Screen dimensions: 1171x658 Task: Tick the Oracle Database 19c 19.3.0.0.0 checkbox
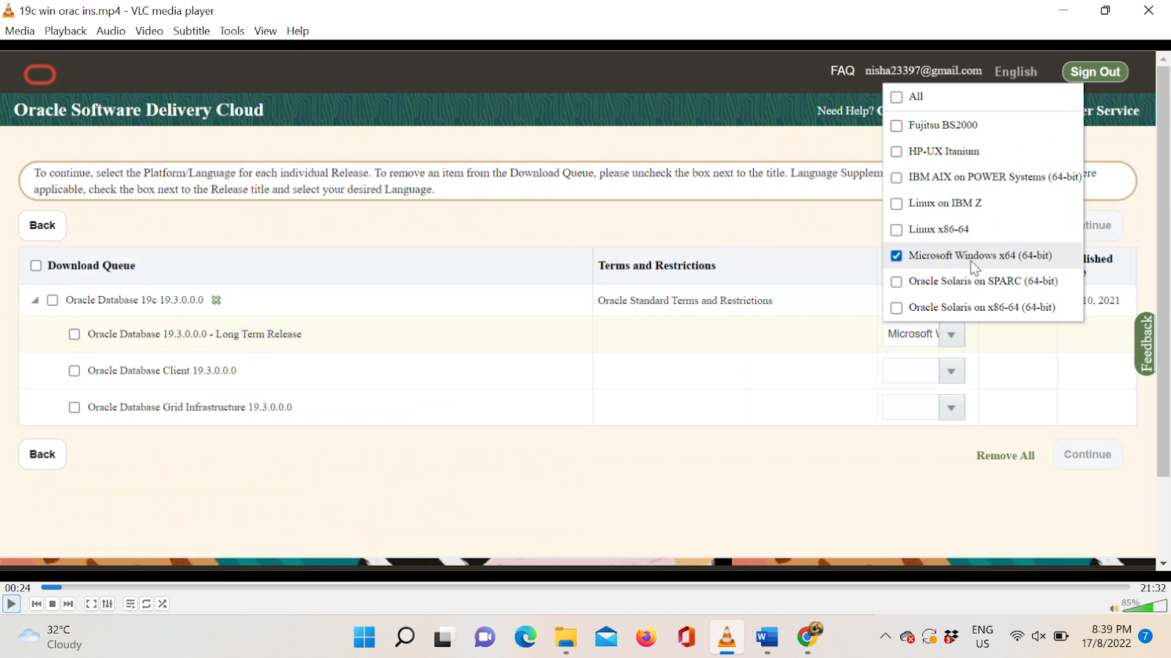53,300
